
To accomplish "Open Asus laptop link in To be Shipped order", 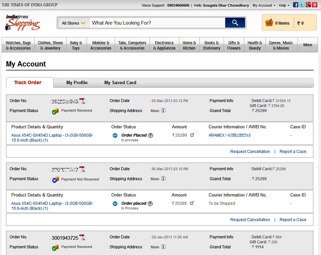I will click(x=52, y=206).
